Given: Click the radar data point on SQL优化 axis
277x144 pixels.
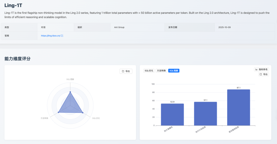Looking at the screenshot, I should 83,113.
